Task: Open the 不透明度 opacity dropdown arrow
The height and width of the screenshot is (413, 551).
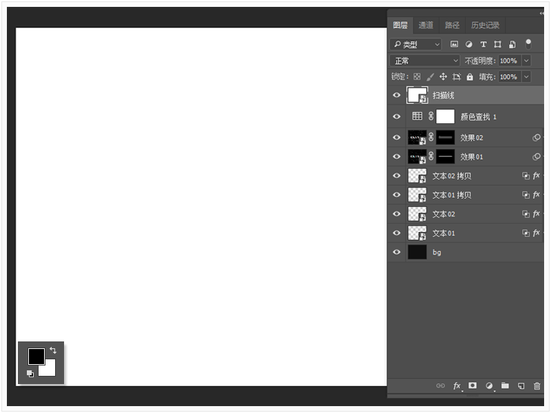Action: (x=526, y=61)
